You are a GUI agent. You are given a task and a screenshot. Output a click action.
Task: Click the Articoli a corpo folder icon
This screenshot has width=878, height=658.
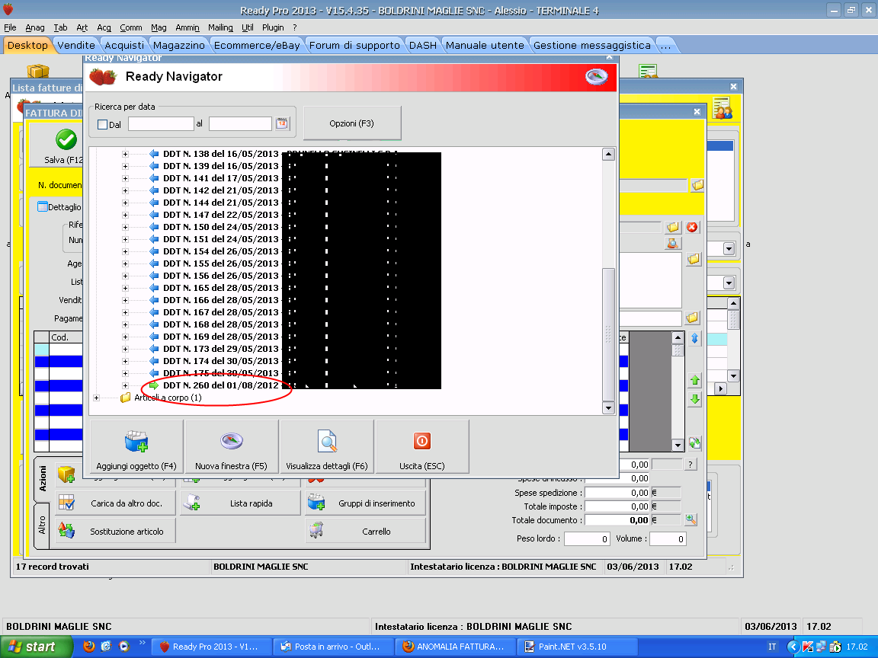(x=126, y=398)
